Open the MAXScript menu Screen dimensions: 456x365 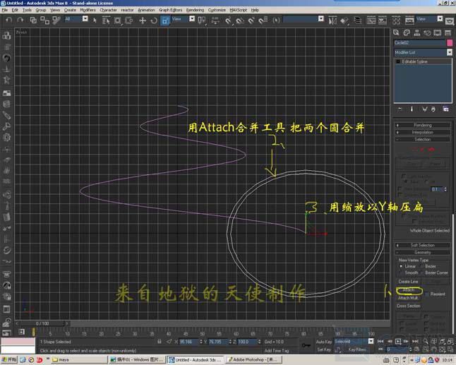238,10
